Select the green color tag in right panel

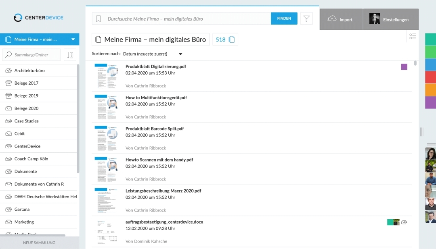(x=430, y=52)
